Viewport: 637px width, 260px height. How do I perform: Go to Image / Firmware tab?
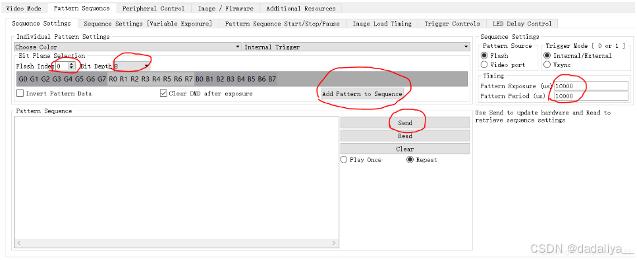225,8
